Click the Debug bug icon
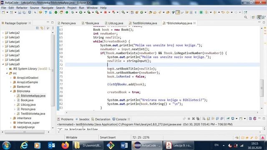 [73, 12]
